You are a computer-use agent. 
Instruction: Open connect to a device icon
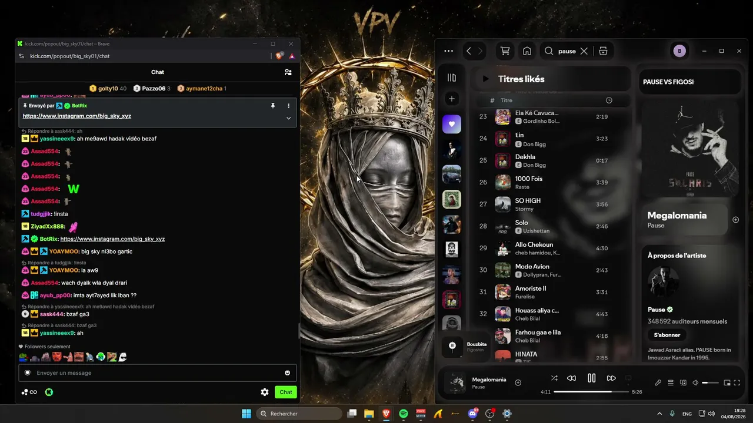683,382
